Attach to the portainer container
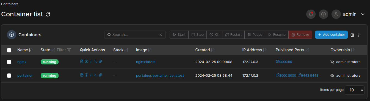This screenshot has height=101, width=370. (100, 75)
